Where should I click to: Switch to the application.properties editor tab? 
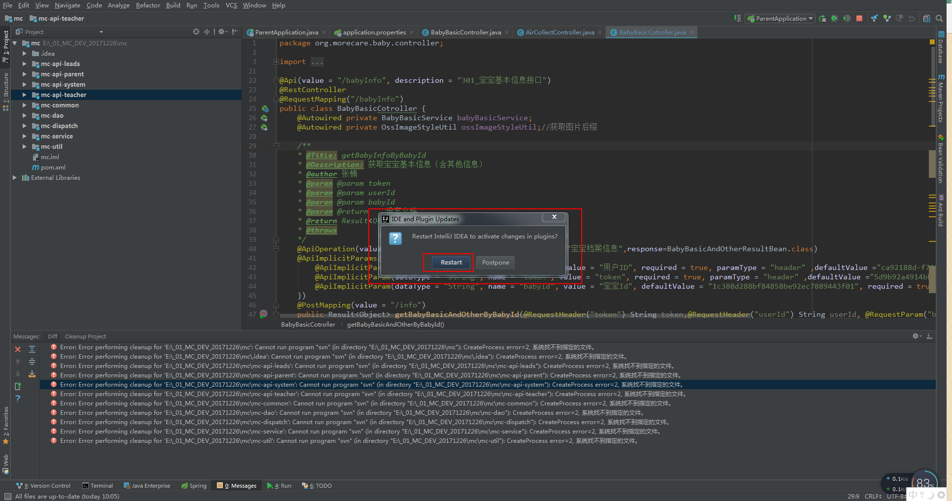tap(374, 32)
